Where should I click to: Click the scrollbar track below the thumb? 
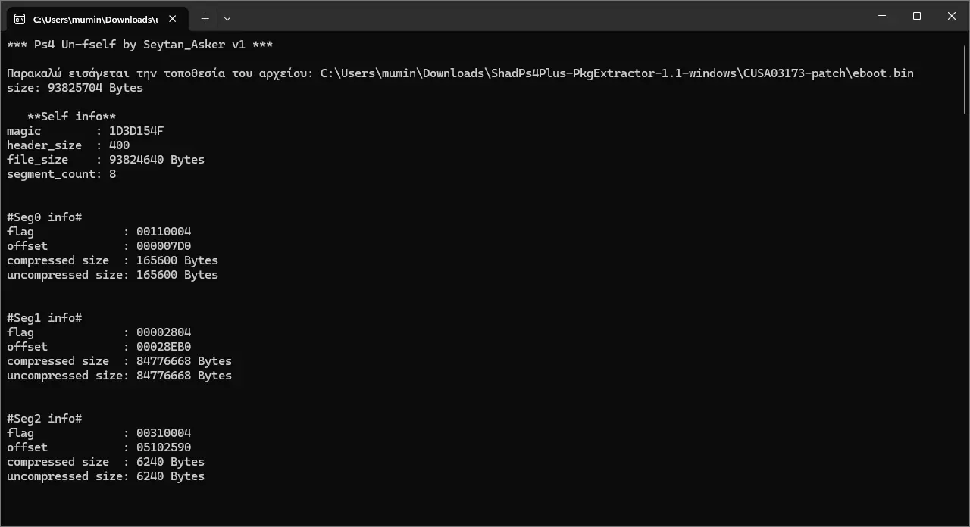[x=965, y=318]
